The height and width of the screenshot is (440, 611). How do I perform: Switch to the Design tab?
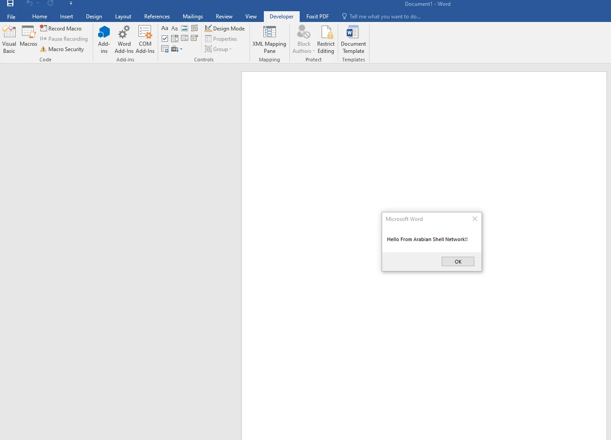coord(94,17)
